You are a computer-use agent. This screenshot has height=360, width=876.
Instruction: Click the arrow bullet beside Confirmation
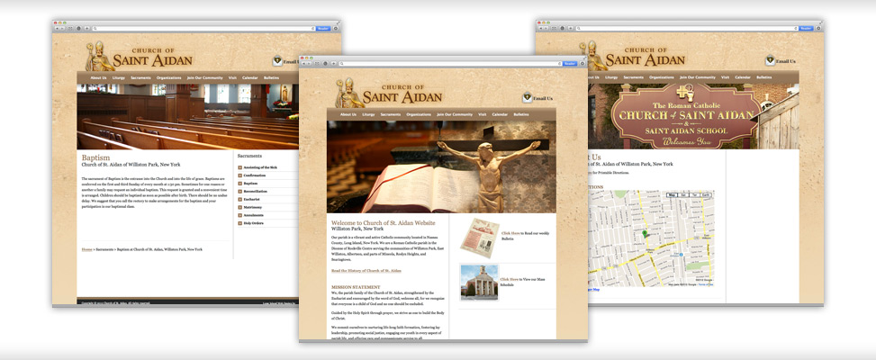239,175
